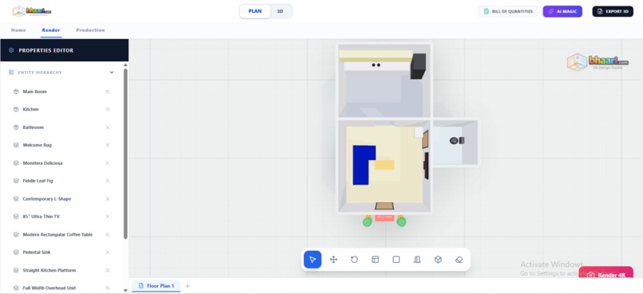Open the floor layout template tool
This screenshot has width=643, height=294.
click(375, 260)
